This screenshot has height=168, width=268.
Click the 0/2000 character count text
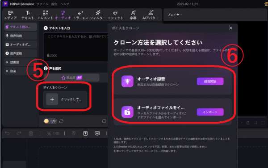point(52,56)
